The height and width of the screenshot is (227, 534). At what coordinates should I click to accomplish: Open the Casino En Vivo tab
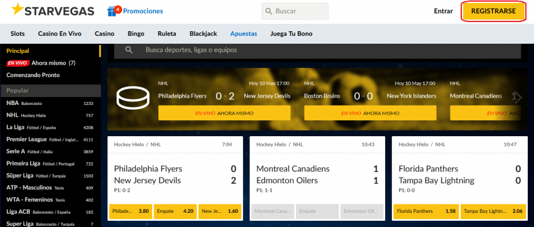pos(60,33)
